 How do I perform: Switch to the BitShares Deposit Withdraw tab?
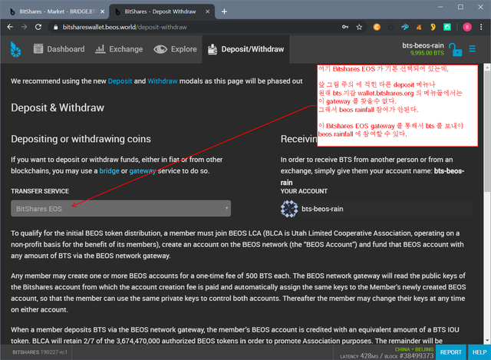tap(160, 12)
